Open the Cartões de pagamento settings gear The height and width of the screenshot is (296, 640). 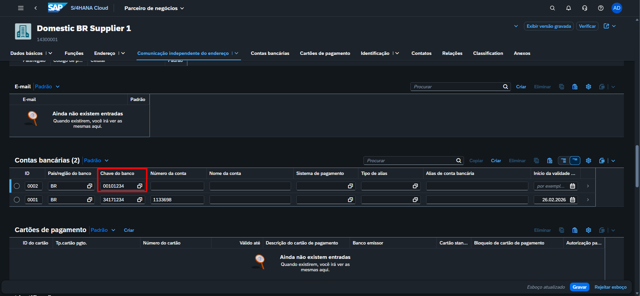tap(588, 230)
